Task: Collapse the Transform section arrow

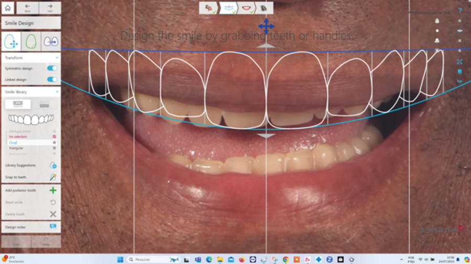Action: [57, 58]
